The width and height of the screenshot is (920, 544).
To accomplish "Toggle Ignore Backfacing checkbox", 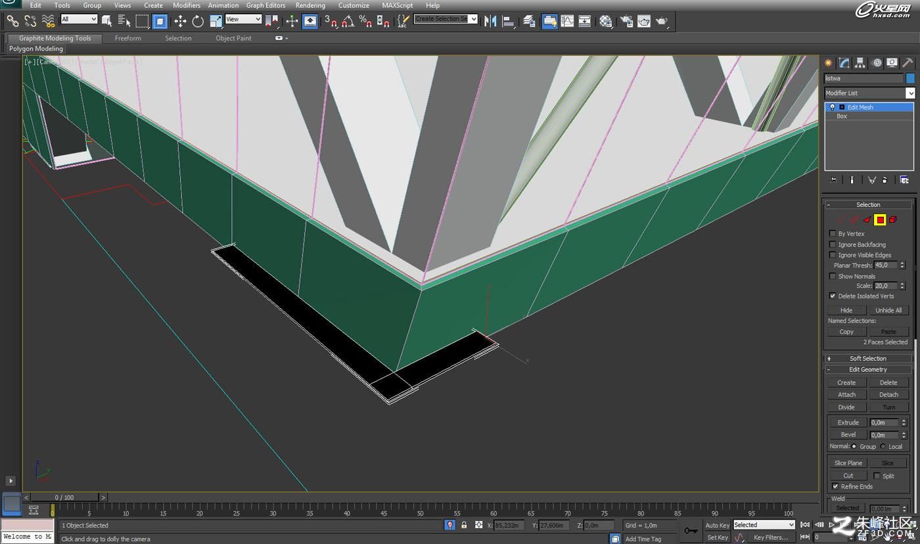I will coord(833,244).
